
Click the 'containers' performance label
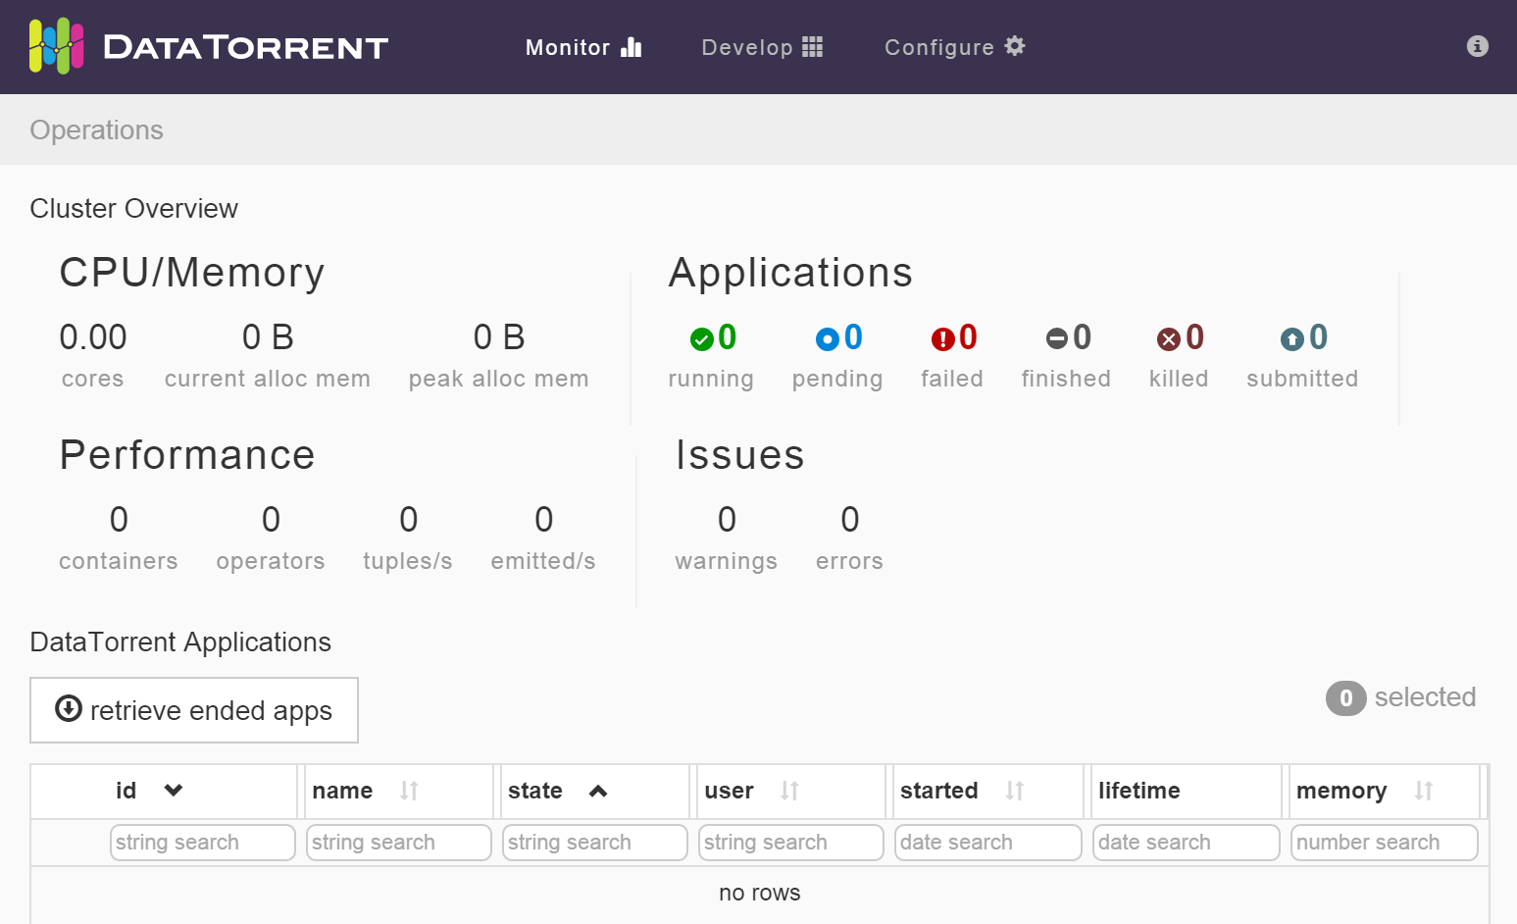tap(119, 561)
